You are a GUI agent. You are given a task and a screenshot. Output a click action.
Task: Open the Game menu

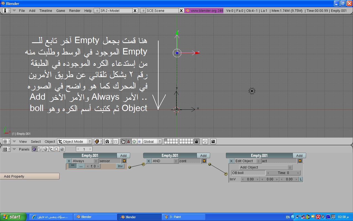[x=61, y=10]
